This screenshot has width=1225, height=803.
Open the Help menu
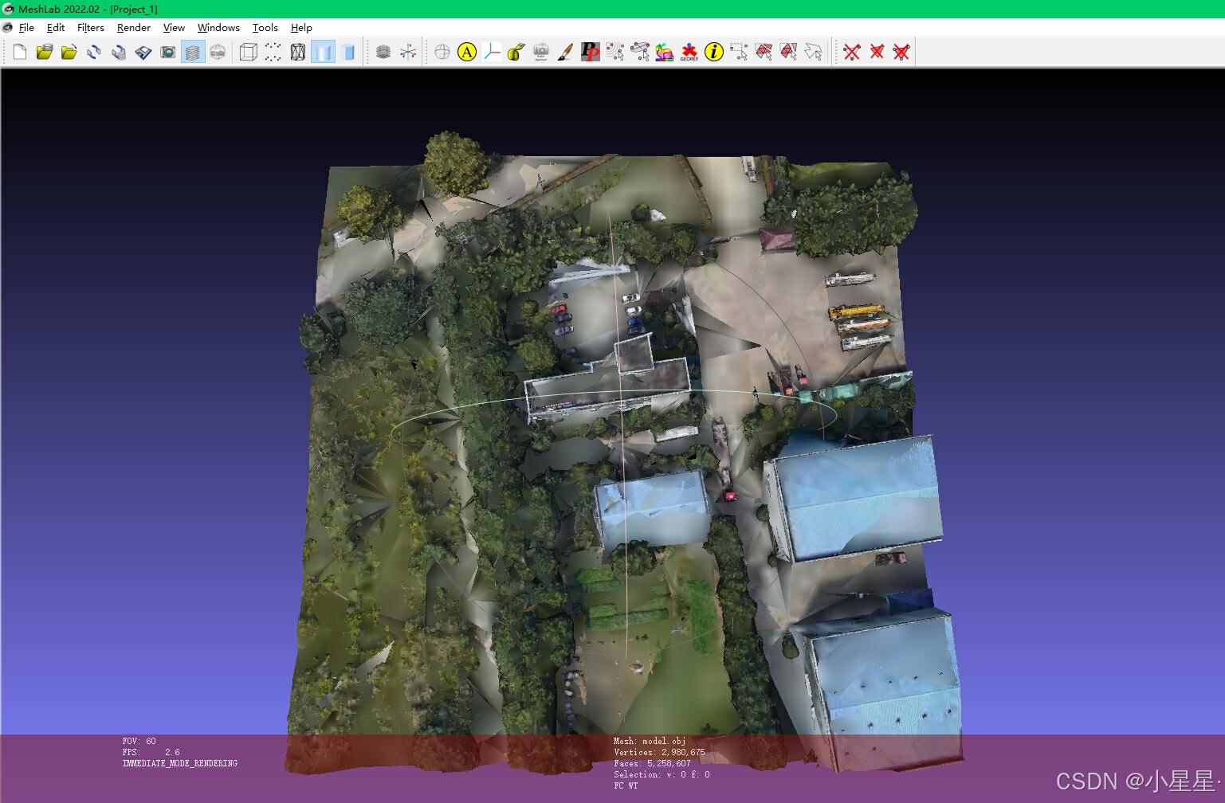pyautogui.click(x=301, y=27)
